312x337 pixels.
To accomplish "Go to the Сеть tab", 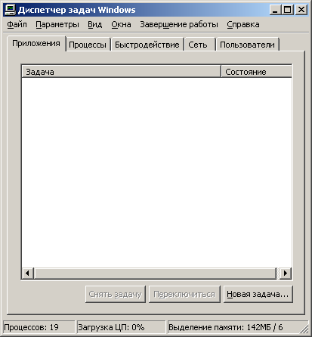I will (x=198, y=45).
